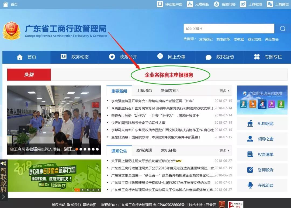Open the 工商微信 WeChat icon

click(269, 4)
